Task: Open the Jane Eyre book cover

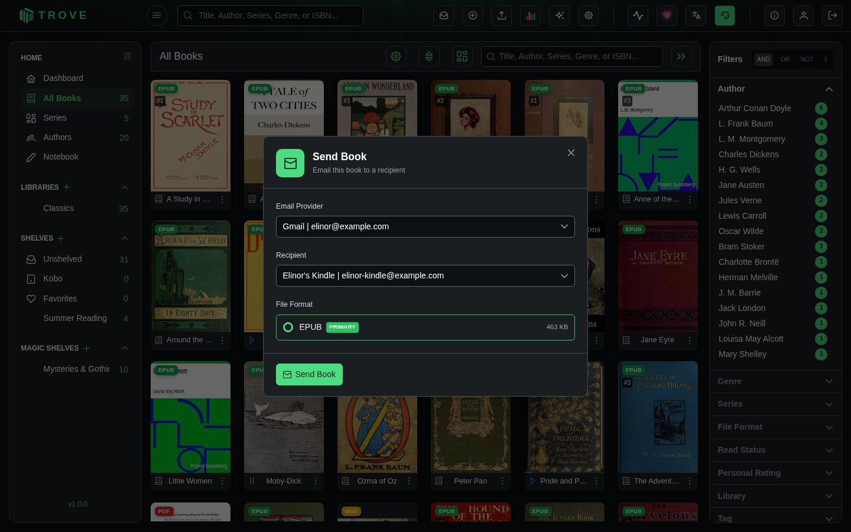Action: click(x=658, y=276)
